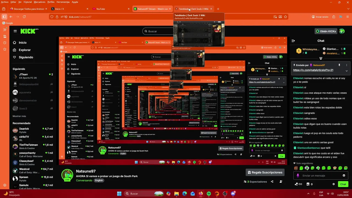
Task: Open Discord from the taskbar
Action: pos(233,194)
